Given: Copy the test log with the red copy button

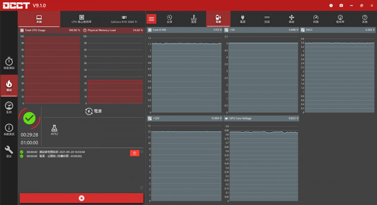Looking at the screenshot, I should pos(135,153).
